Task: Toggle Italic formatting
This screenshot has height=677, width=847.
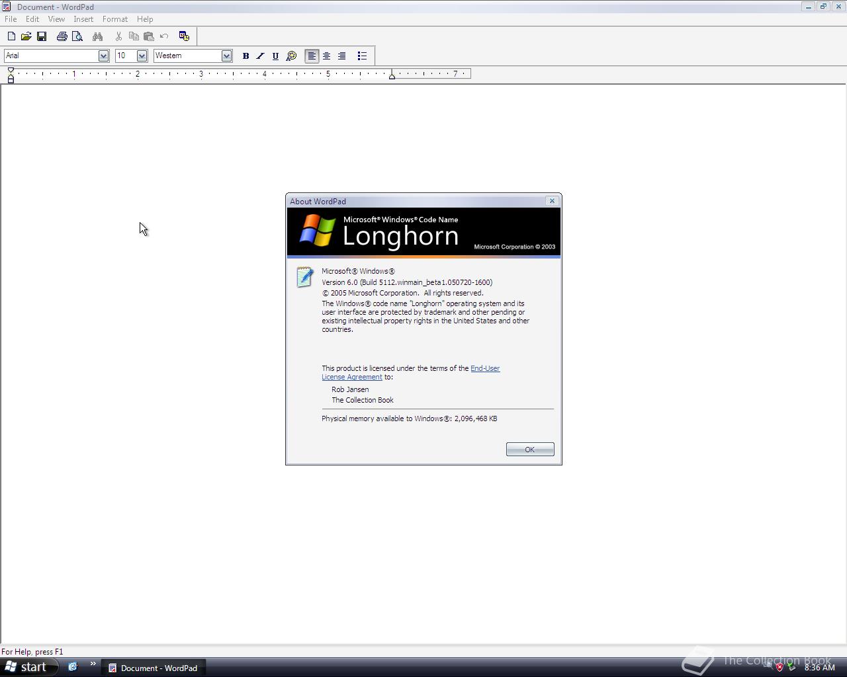Action: click(260, 56)
